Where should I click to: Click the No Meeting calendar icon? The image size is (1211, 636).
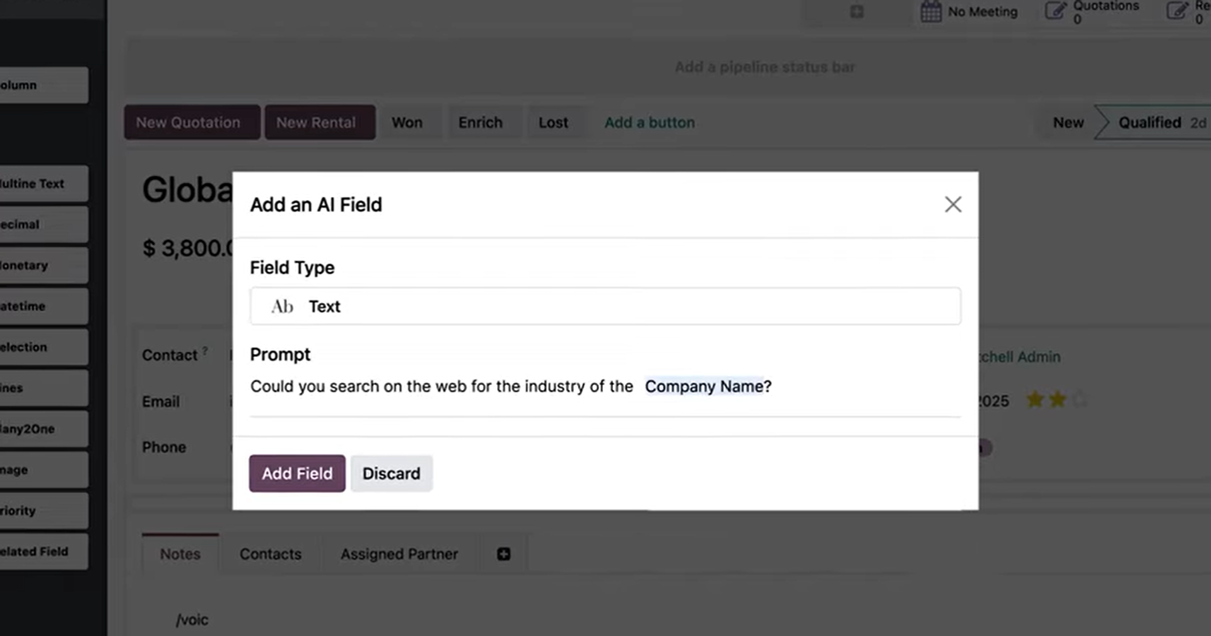click(930, 11)
